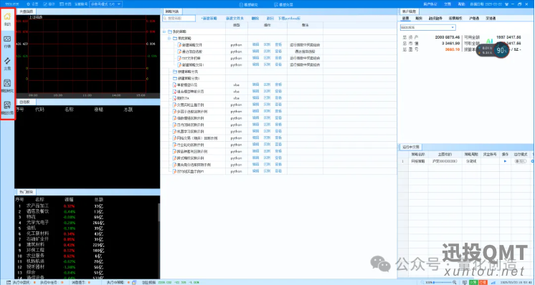Image resolution: width=535 pixels, height=285 pixels.
Task: Click the play arrow in 网格策略 row
Action: pos(505,161)
